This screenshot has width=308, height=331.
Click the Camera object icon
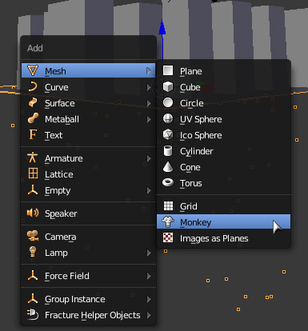pos(33,237)
